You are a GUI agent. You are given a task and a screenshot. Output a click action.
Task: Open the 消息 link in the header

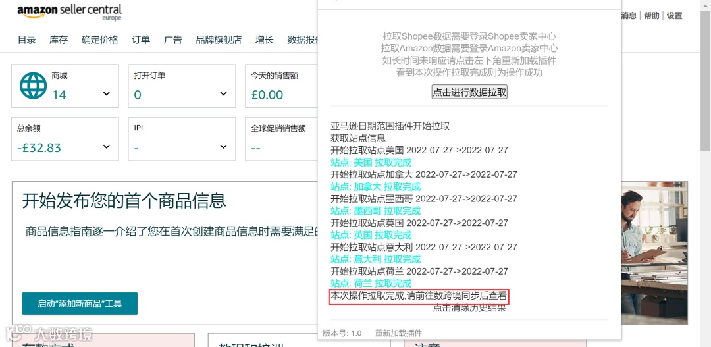[629, 16]
